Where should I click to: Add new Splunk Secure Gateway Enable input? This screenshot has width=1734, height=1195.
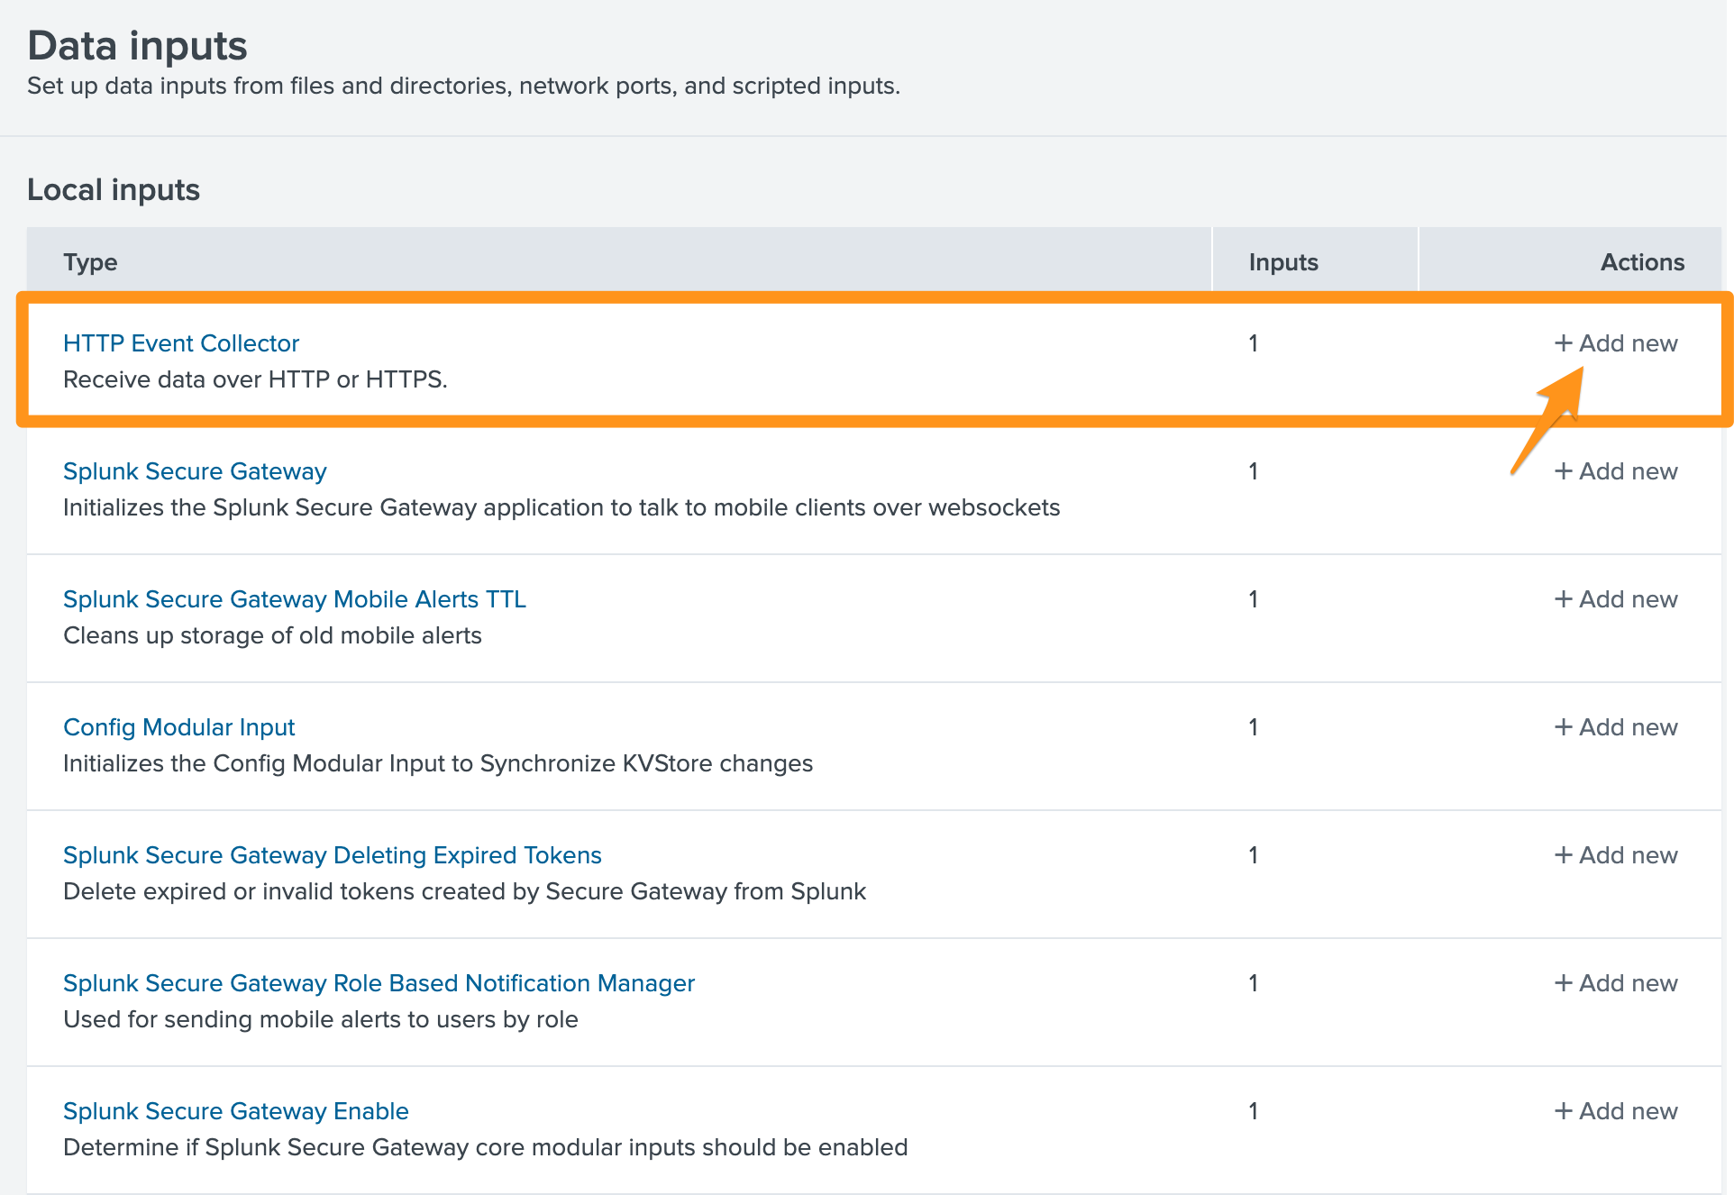[1616, 1111]
